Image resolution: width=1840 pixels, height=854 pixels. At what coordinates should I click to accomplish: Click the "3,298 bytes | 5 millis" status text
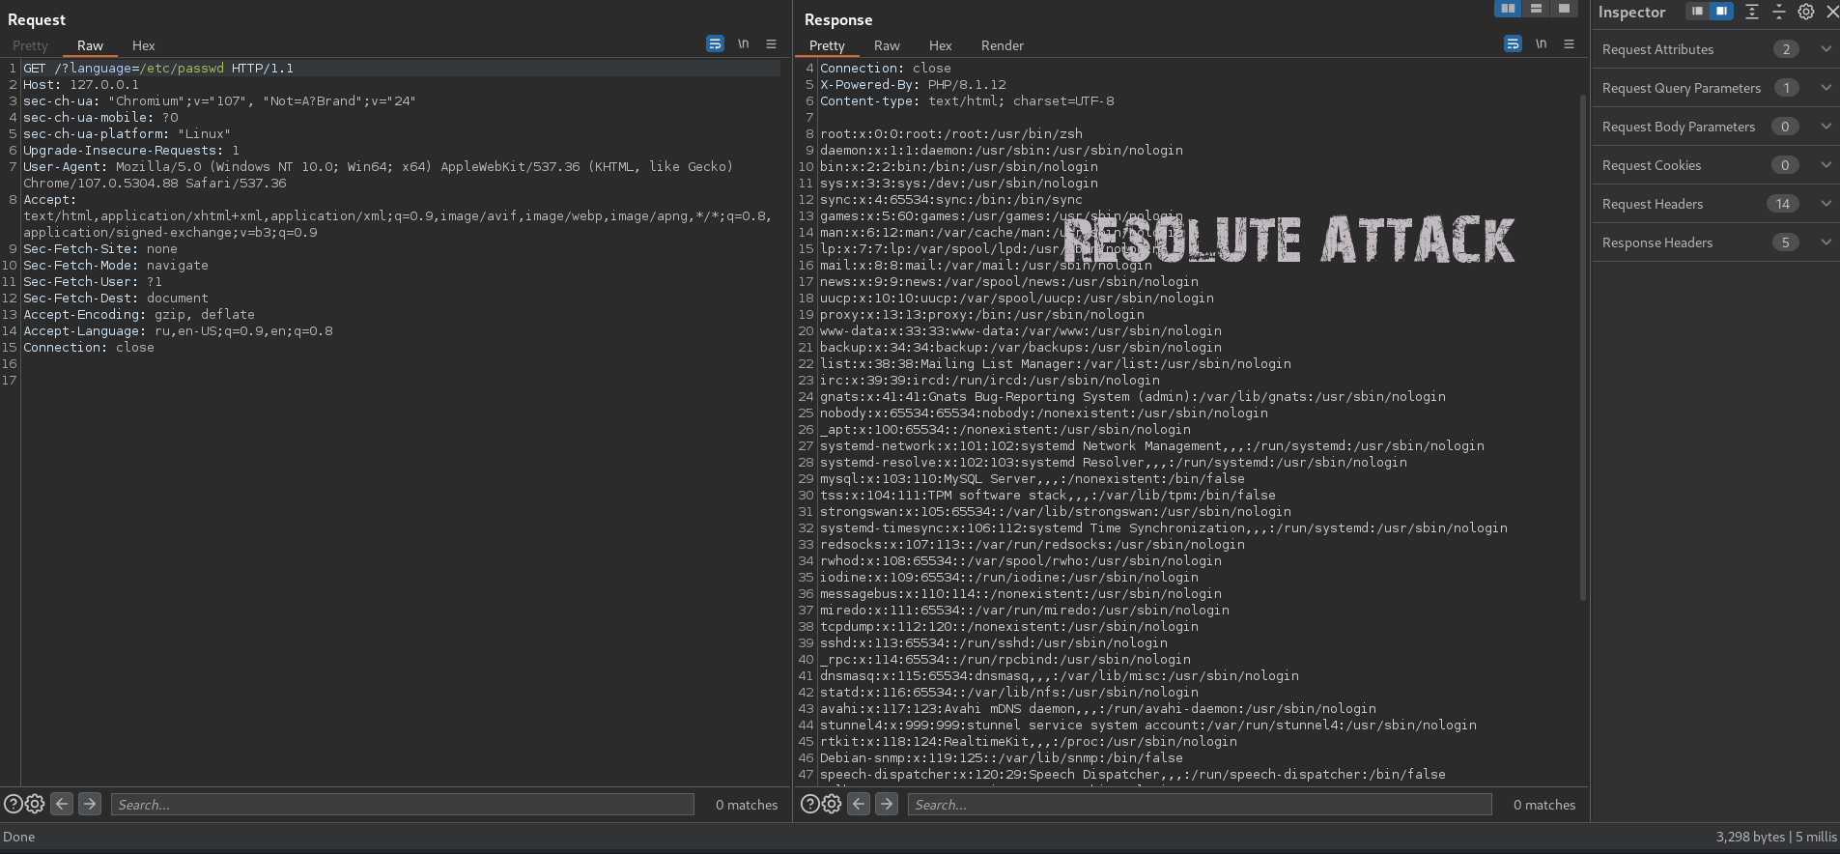pyautogui.click(x=1776, y=837)
